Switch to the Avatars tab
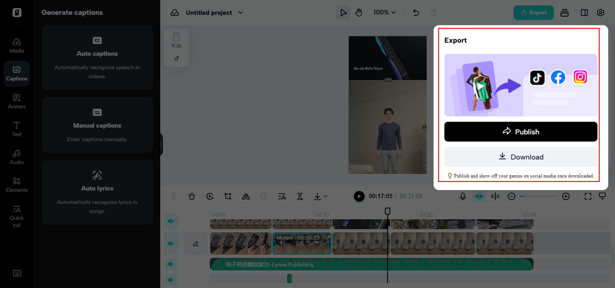The image size is (615, 288). tap(17, 101)
